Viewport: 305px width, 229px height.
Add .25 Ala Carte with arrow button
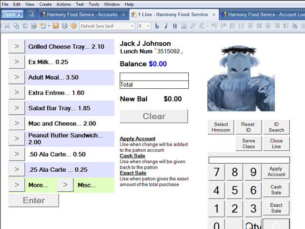pos(17,169)
